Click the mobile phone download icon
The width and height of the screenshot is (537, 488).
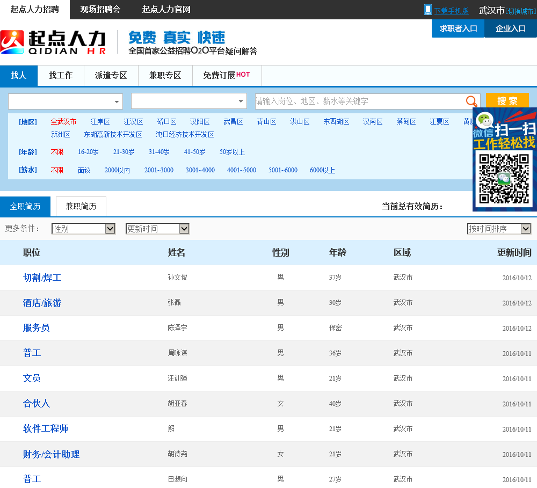point(427,10)
